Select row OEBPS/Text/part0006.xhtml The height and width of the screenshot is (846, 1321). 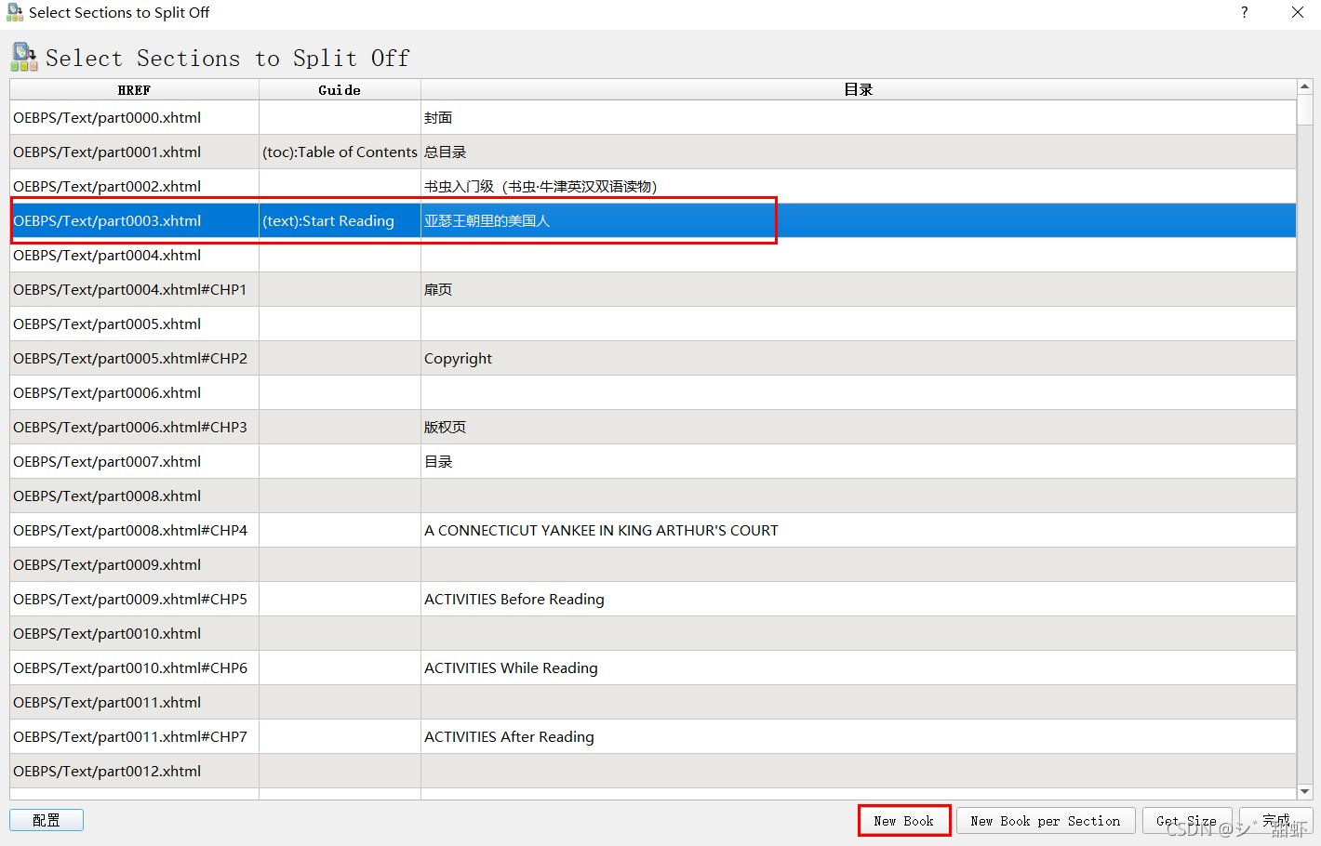[652, 392]
